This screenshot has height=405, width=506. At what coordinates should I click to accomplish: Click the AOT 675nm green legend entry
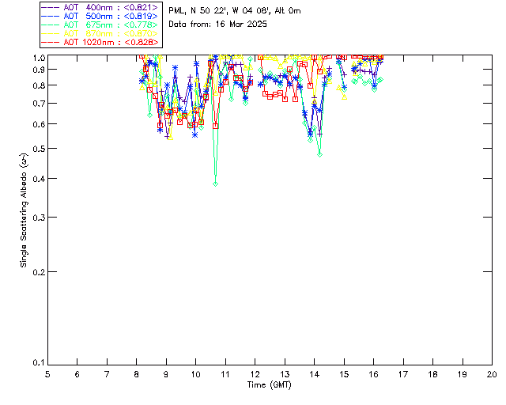111,25
